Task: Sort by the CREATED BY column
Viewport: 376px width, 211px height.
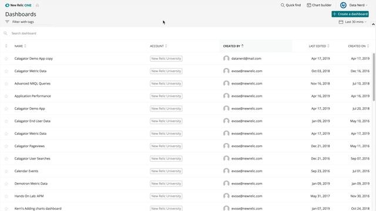Action: [x=233, y=46]
